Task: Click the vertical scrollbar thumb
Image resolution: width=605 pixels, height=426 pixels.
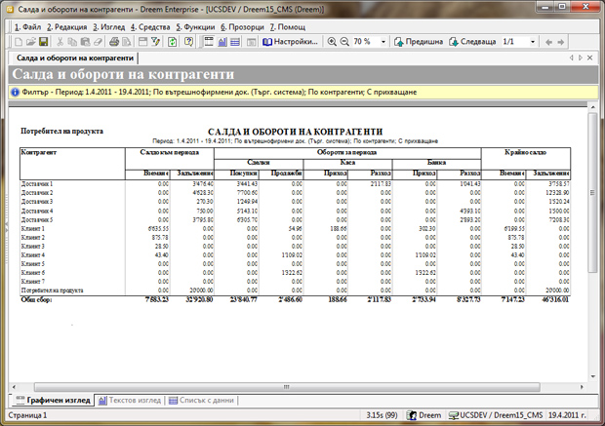Action: [592, 193]
